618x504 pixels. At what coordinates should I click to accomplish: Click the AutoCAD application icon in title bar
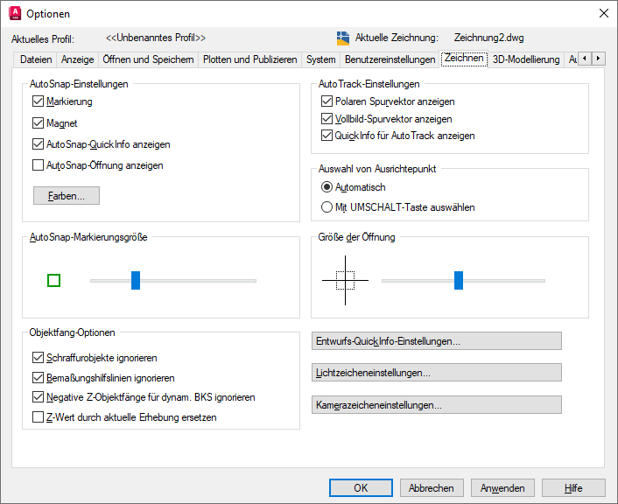pos(14,13)
